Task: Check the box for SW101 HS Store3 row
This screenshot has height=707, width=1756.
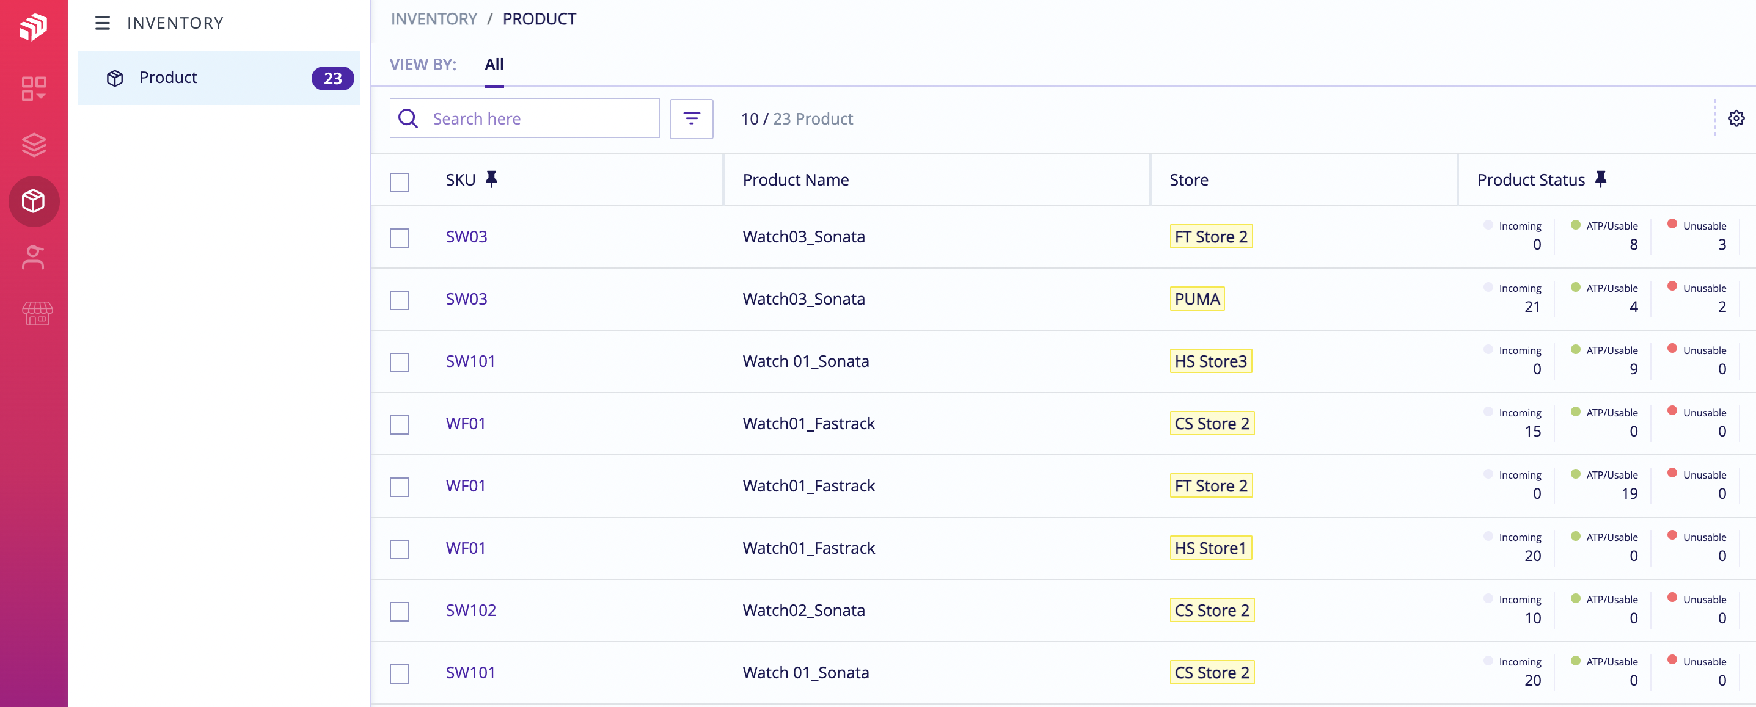Action: click(x=400, y=363)
